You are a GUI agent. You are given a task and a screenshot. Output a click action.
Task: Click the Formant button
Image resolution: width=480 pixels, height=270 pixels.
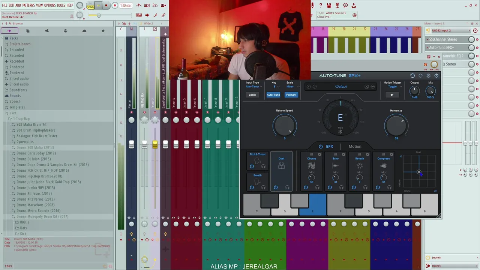[291, 95]
